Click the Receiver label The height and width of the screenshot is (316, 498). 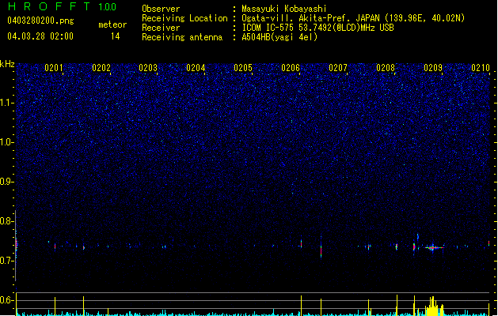coord(161,28)
